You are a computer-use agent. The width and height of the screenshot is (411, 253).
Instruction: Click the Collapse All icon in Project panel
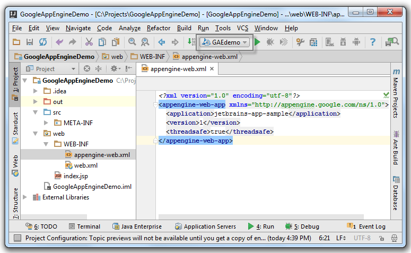(98, 69)
